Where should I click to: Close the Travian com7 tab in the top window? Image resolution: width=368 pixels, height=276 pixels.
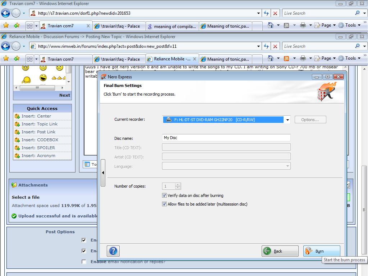coord(88,26)
